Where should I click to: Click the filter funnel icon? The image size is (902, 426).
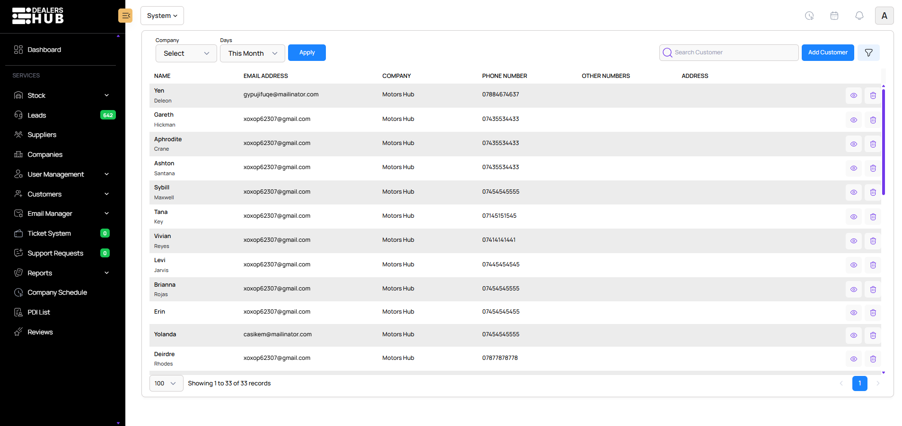[x=868, y=53]
